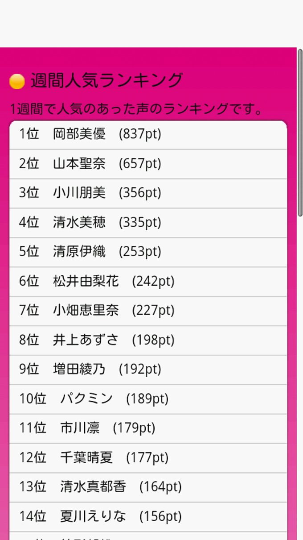
Task: Click the 週間人気ランキング heading text
Action: pos(106,81)
